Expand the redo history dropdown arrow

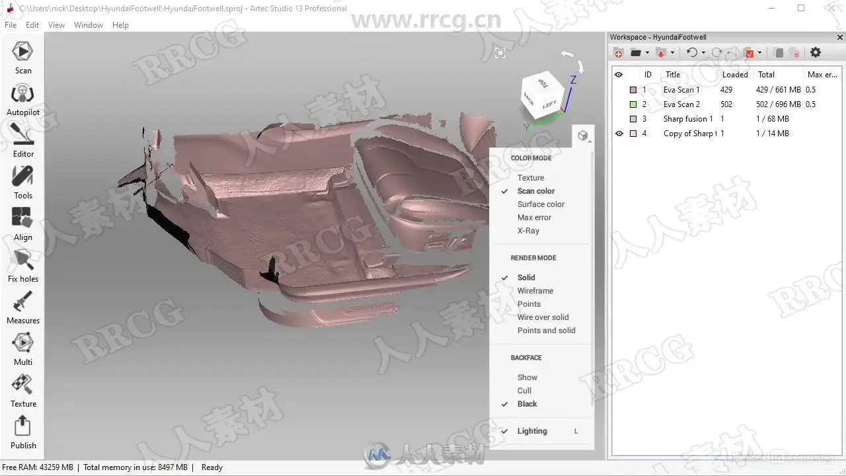[x=728, y=53]
